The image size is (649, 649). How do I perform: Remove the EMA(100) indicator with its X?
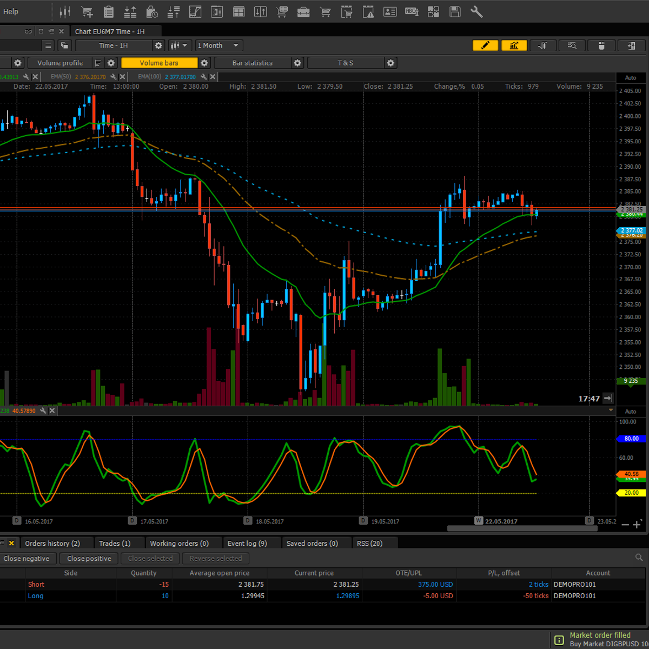(x=213, y=77)
